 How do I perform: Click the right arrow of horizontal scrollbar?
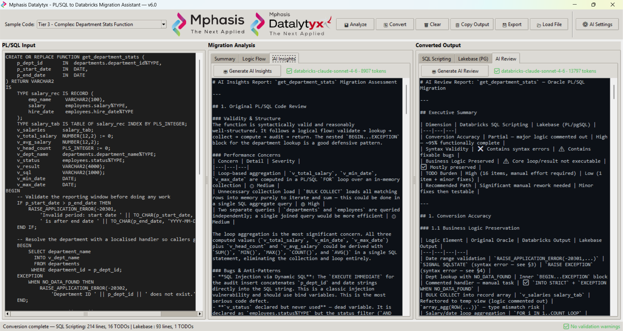tap(200, 314)
